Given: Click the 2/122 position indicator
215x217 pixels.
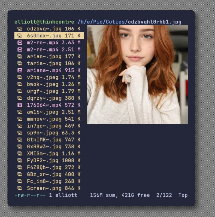Looking at the screenshot, I should pos(164,195).
